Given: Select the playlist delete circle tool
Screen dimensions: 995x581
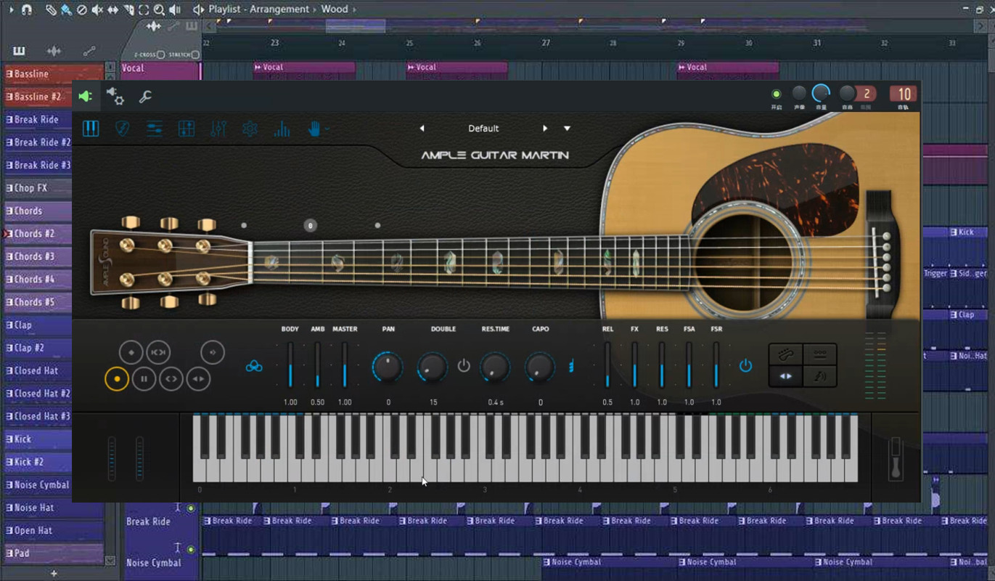Looking at the screenshot, I should pyautogui.click(x=81, y=9).
